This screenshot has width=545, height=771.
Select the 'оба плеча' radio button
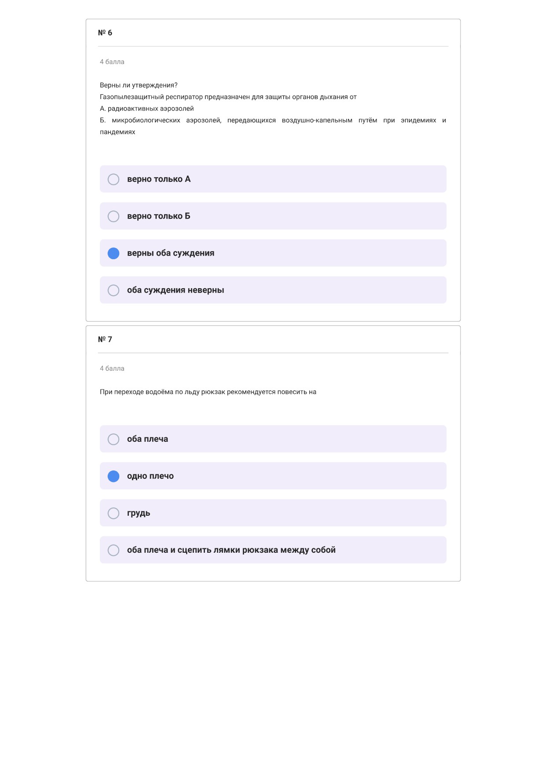coord(113,439)
